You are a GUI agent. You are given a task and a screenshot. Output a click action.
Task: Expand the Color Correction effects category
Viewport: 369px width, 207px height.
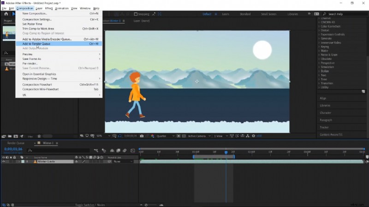point(319,26)
